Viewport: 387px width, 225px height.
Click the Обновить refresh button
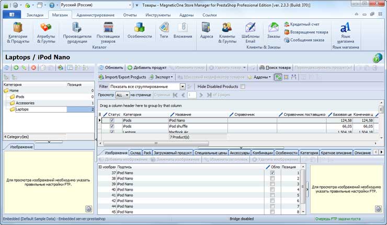111,67
